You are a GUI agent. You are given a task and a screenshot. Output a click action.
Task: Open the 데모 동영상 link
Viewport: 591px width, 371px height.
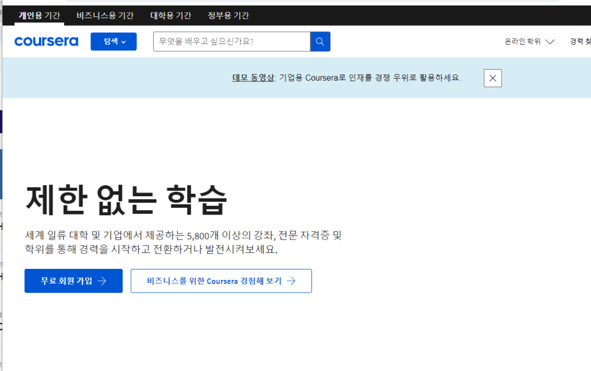click(253, 78)
